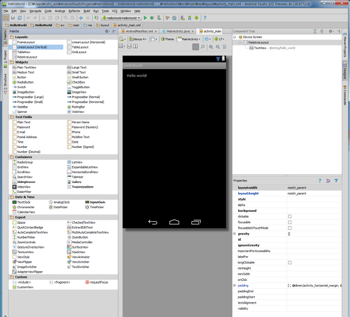Open the Commander side panel

(x=345, y=95)
